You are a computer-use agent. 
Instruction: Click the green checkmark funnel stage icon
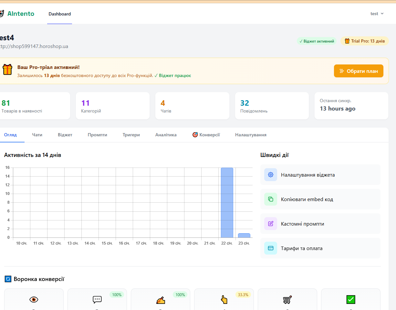tap(350, 299)
